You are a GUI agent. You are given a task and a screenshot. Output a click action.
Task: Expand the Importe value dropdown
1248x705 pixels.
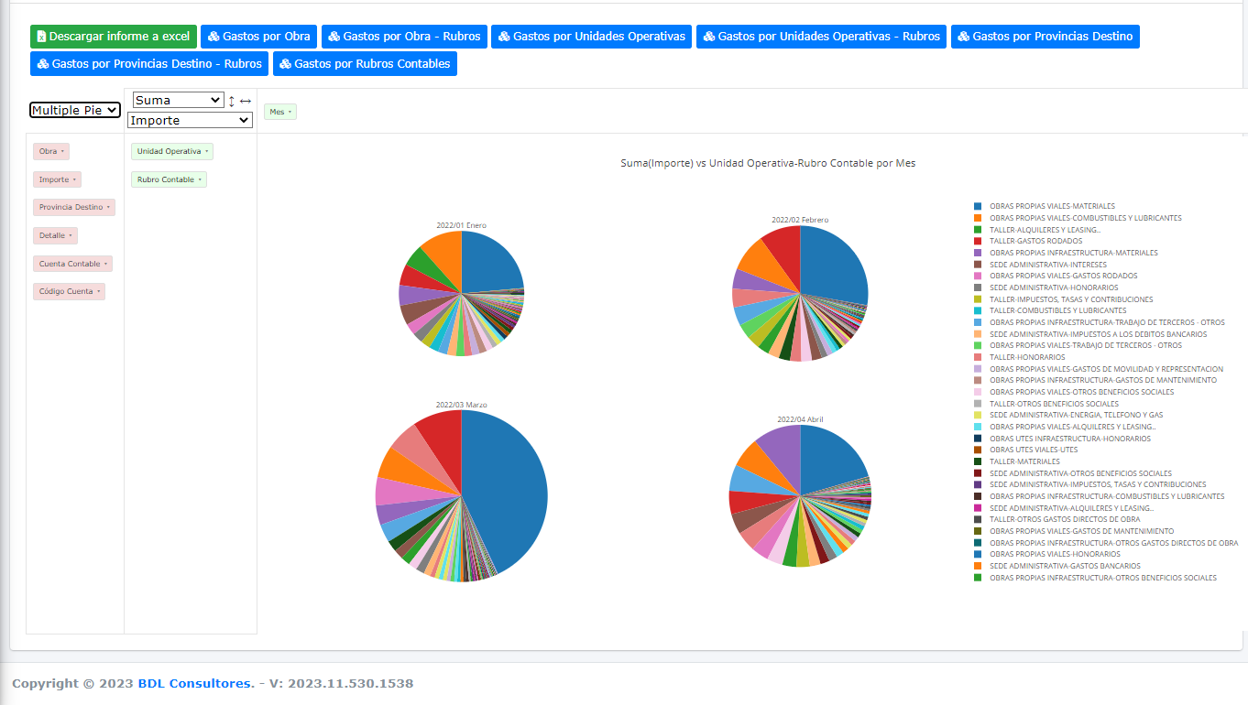tap(190, 120)
